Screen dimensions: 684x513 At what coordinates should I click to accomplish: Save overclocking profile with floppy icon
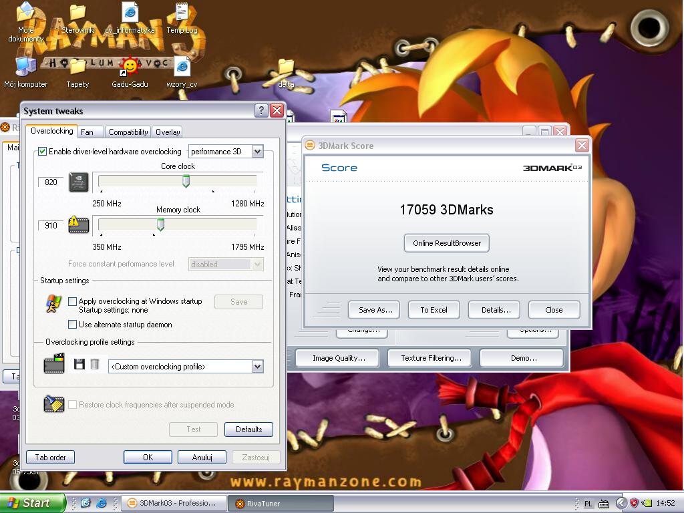pos(79,364)
